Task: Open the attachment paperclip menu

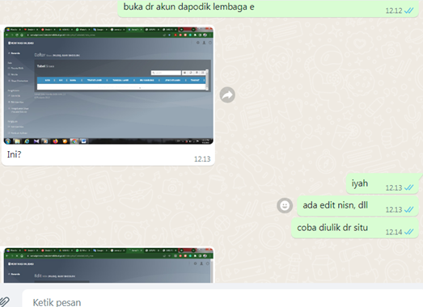Action: pos(4,302)
